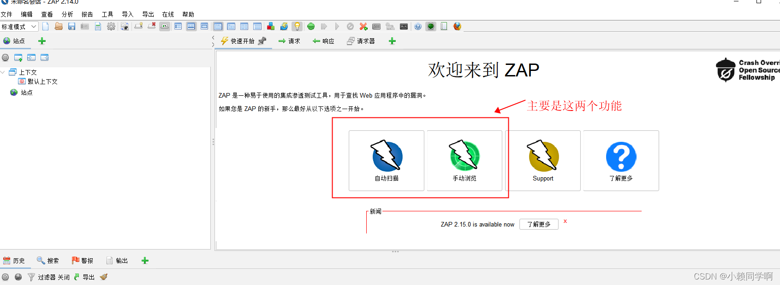Click the grey play continue icon
The width and height of the screenshot is (780, 285).
(x=337, y=26)
